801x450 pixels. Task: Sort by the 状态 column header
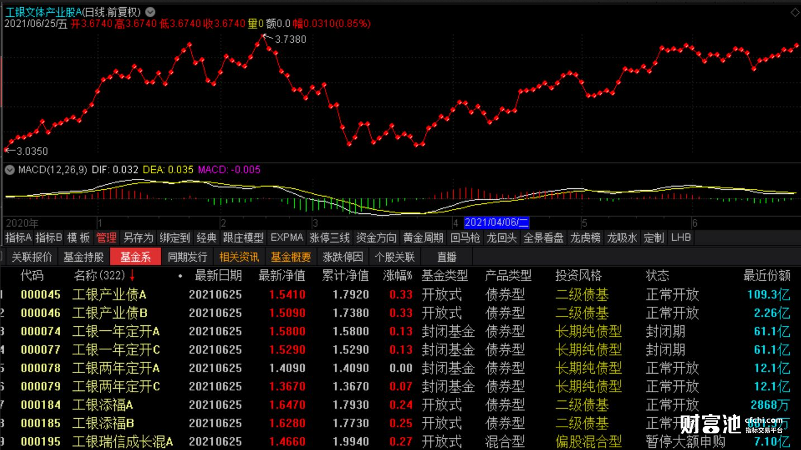[657, 276]
